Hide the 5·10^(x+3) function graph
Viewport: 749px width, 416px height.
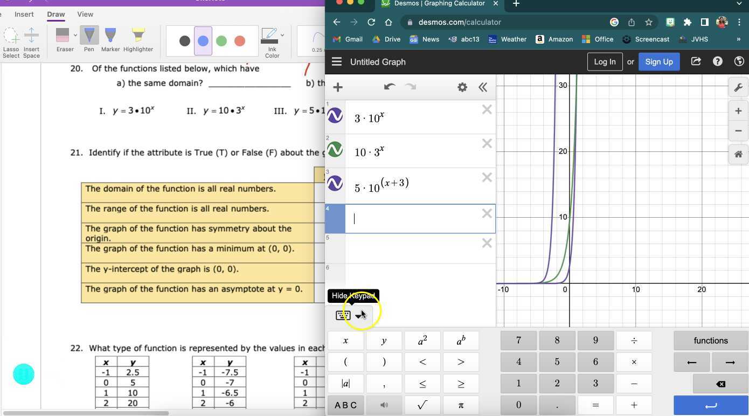(x=335, y=183)
